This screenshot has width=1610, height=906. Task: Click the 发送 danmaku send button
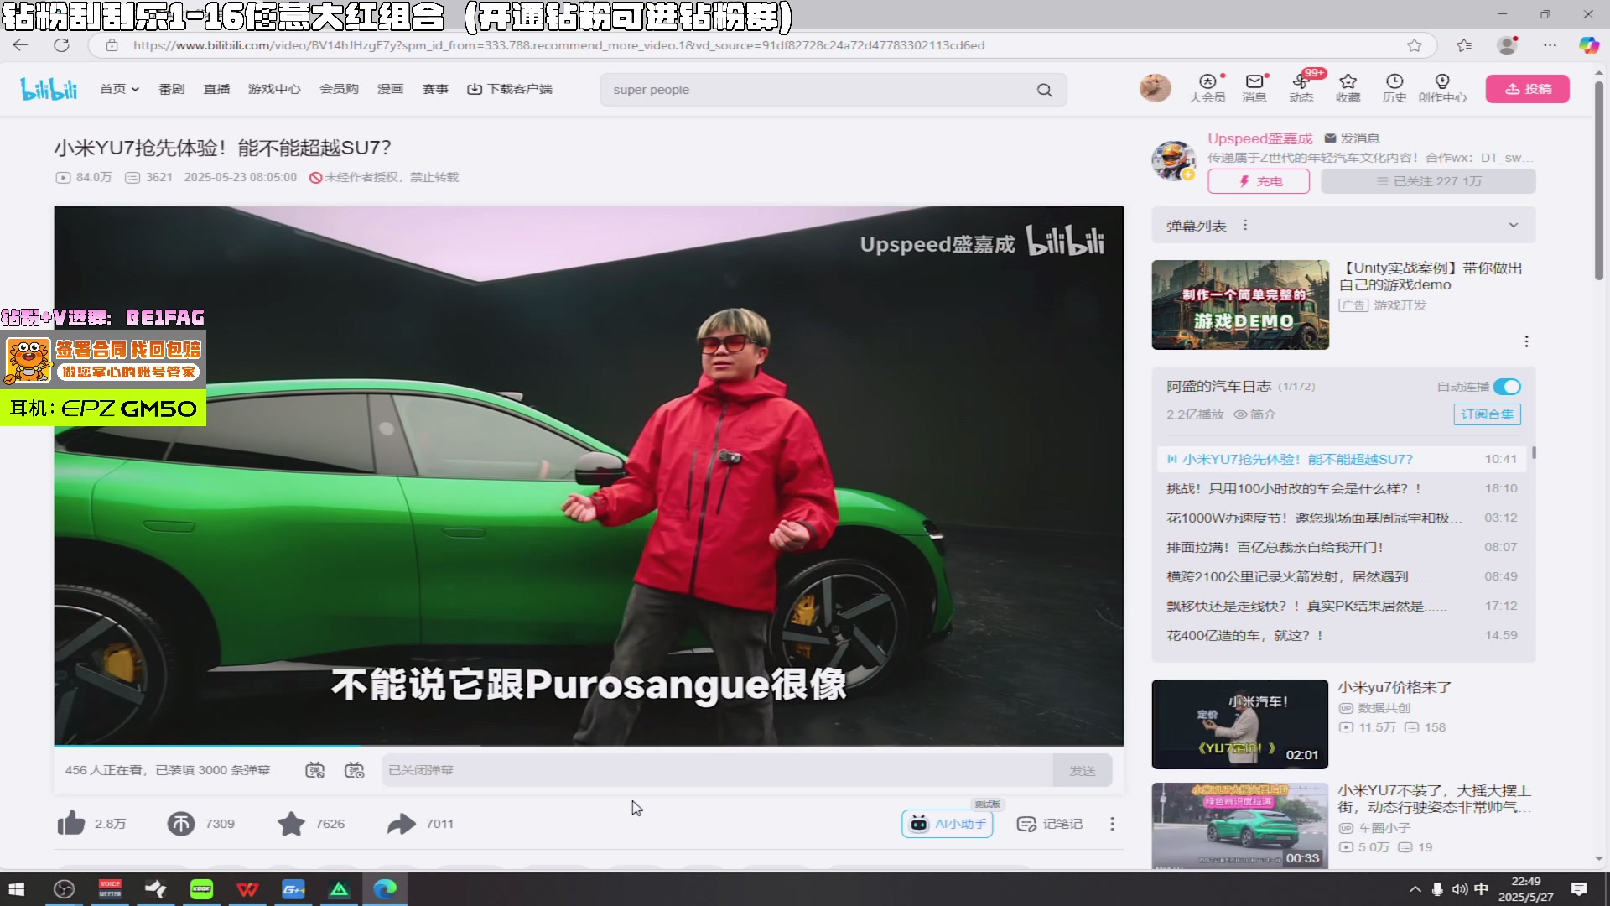coord(1082,770)
